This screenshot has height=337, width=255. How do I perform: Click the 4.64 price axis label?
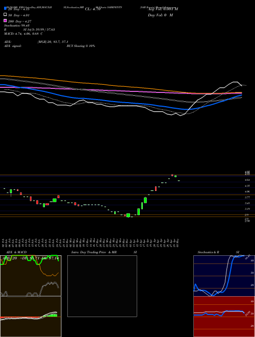(247, 180)
